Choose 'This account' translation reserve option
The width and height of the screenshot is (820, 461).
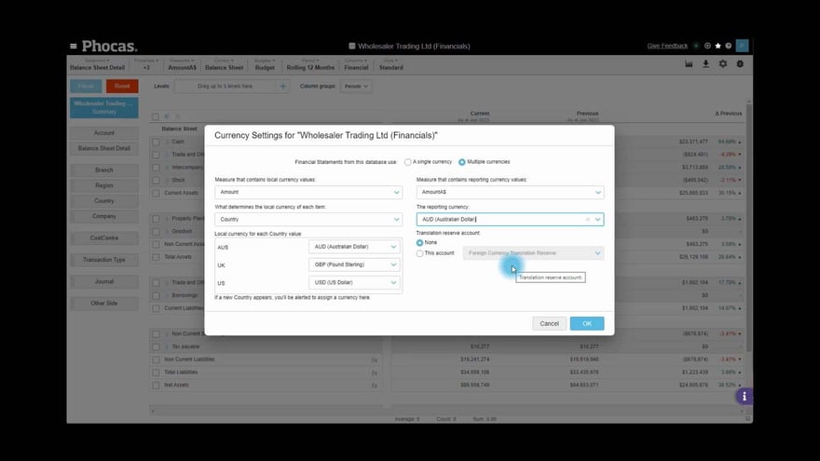click(420, 253)
